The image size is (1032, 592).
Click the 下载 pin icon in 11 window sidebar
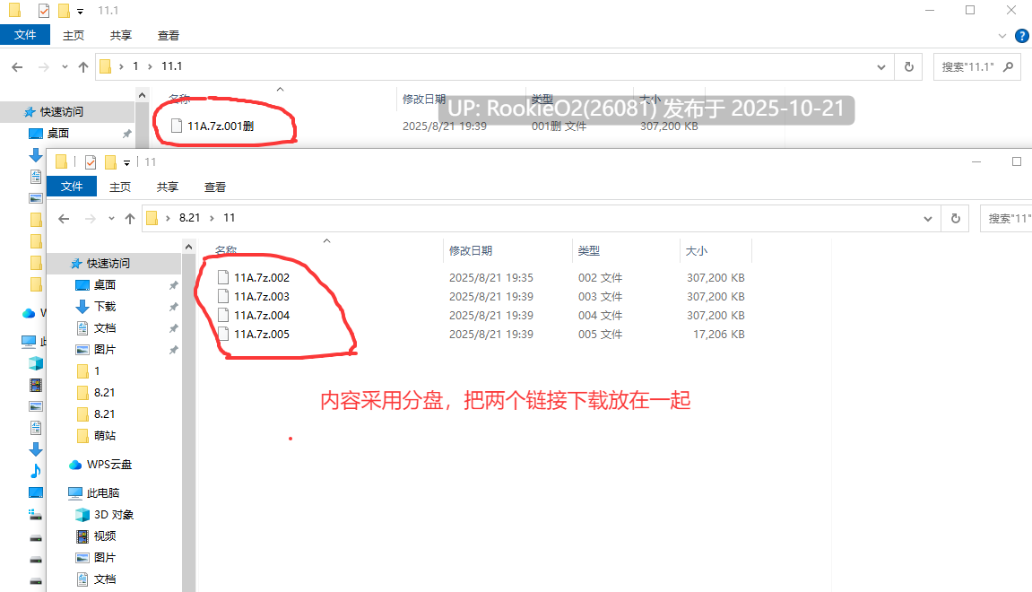pos(173,307)
